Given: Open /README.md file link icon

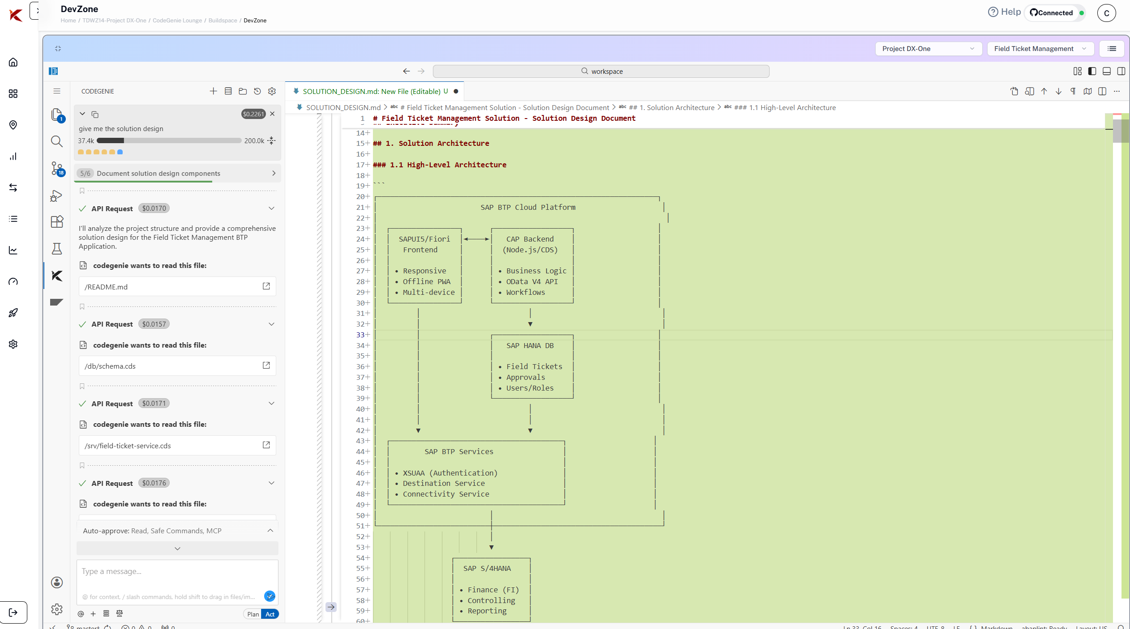Looking at the screenshot, I should coord(266,286).
